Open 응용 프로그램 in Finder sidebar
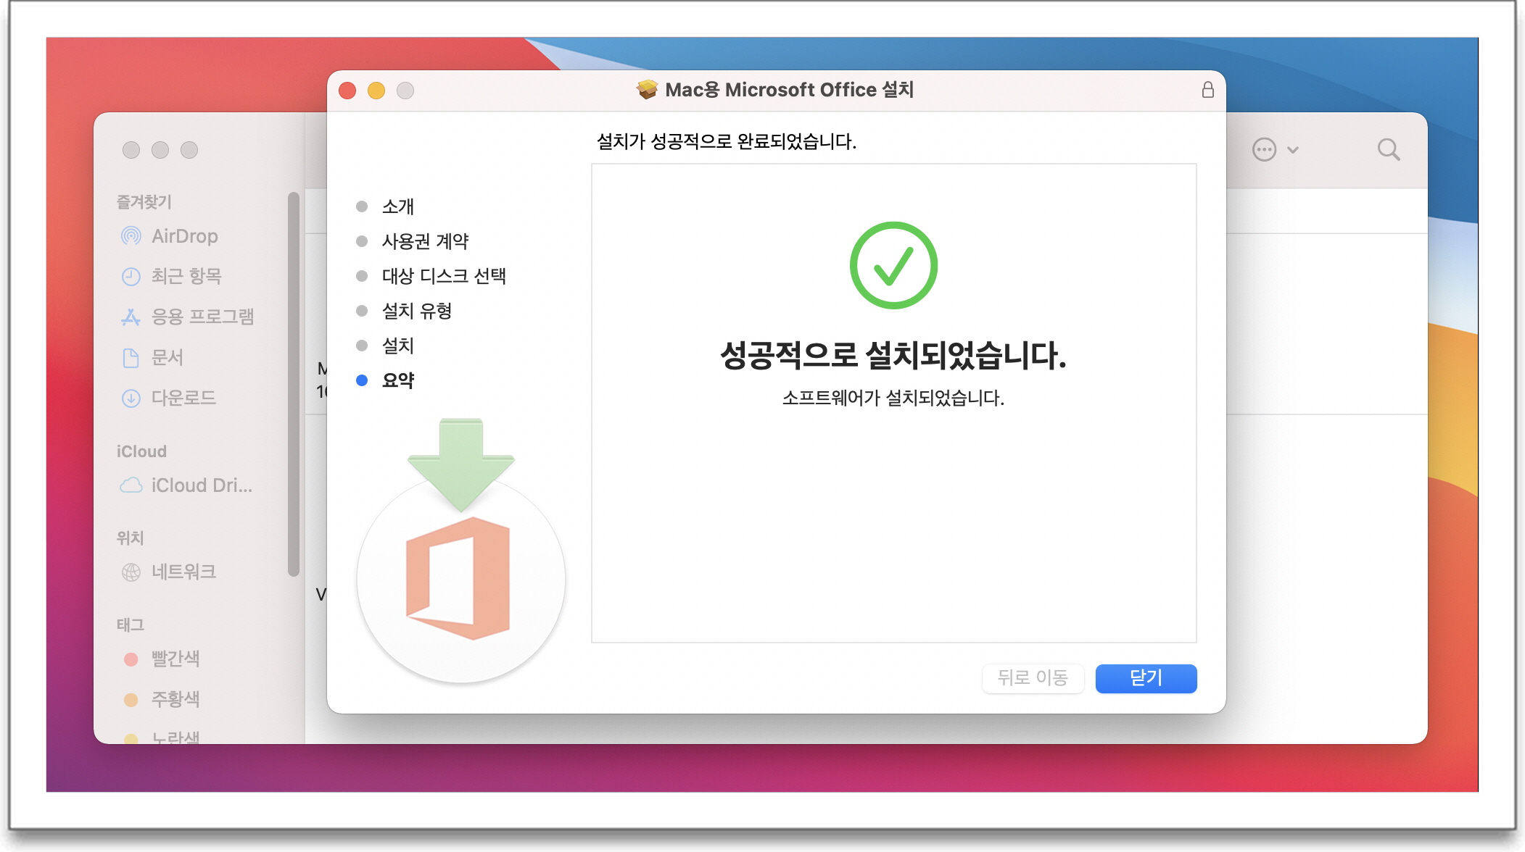The height and width of the screenshot is (852, 1525). [x=202, y=317]
